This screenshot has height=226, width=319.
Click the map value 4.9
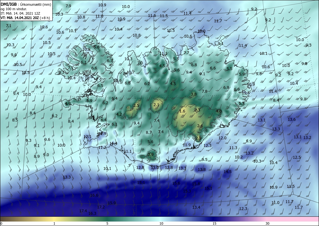click(x=68, y=104)
